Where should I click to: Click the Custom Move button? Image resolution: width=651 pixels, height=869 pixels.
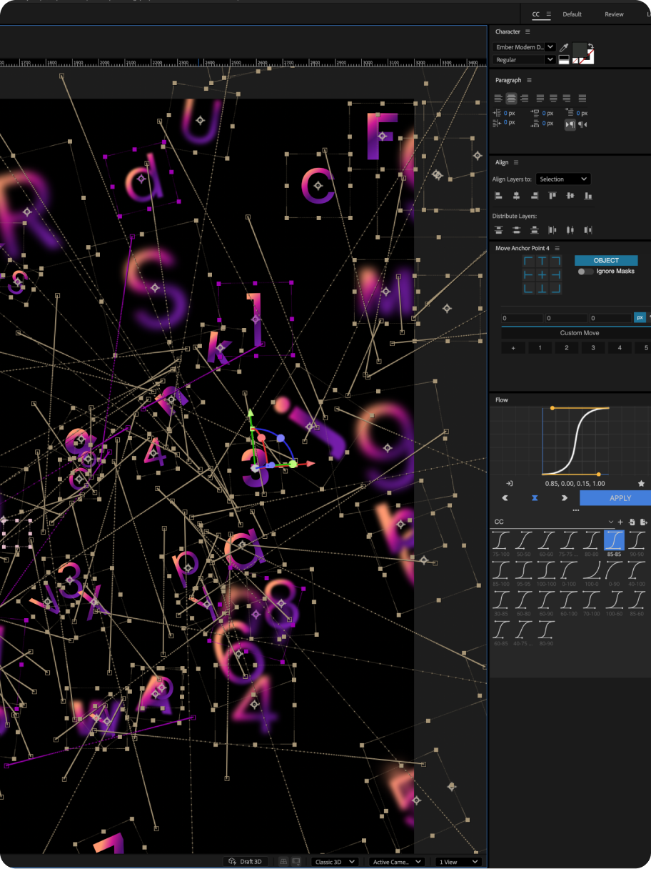579,333
